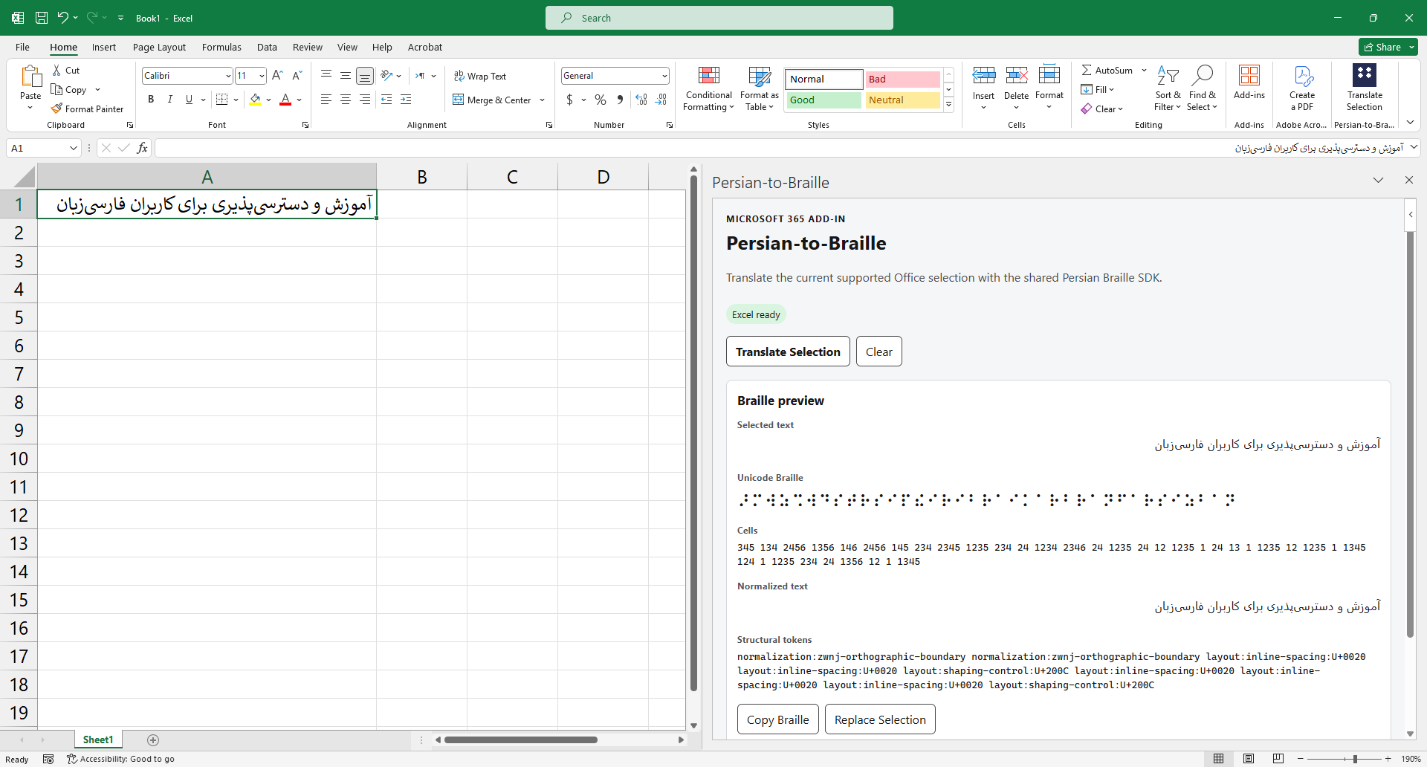
Task: Select the Sheet1 tab
Action: [98, 740]
